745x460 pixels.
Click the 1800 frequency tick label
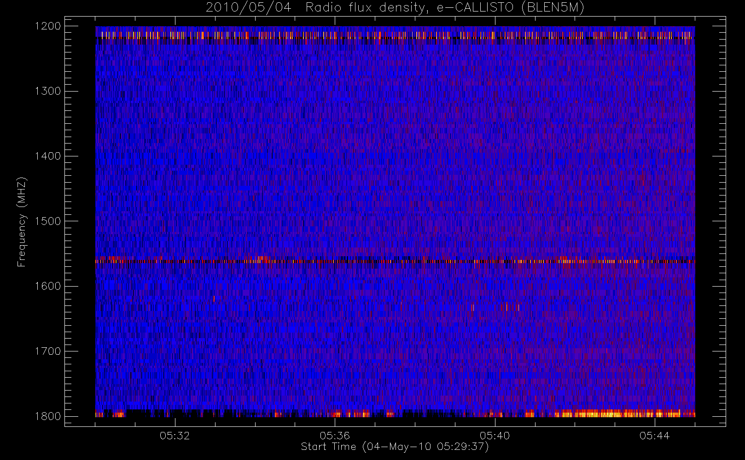[48, 416]
